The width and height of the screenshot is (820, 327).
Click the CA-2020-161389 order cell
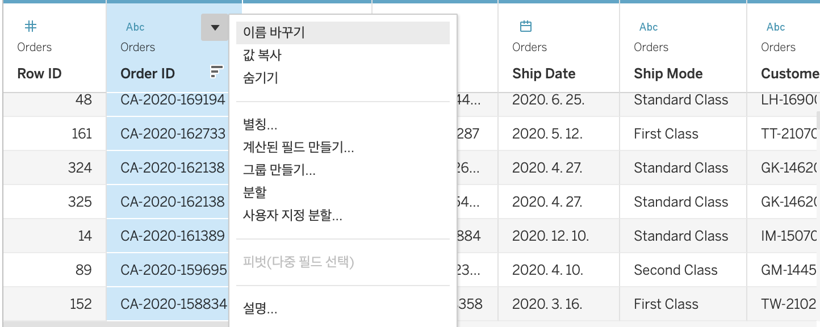(173, 236)
